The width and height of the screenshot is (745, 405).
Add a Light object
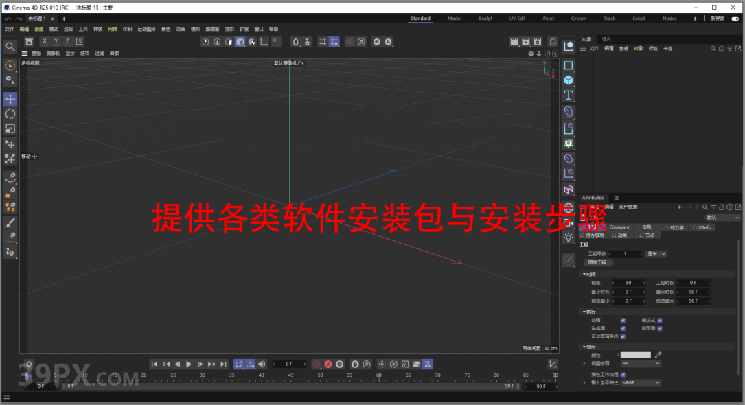pos(569,237)
